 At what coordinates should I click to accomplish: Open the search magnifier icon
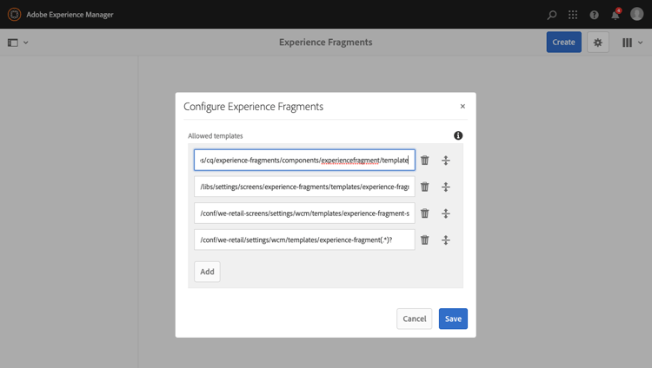[x=552, y=15]
